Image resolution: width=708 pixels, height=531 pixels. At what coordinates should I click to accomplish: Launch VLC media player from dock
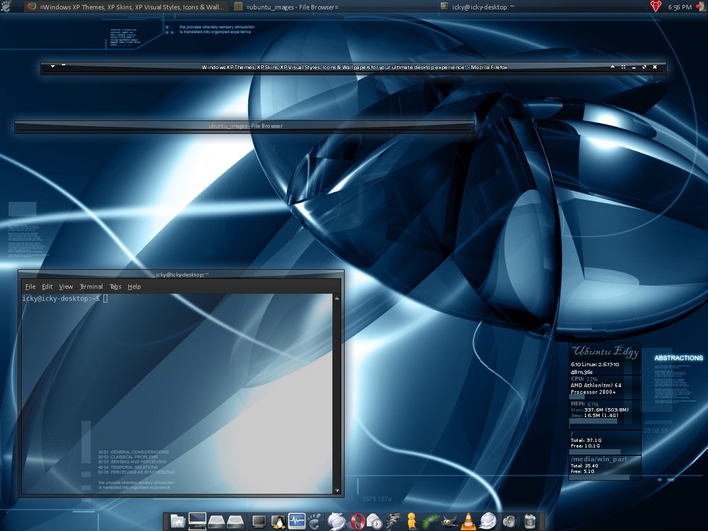[x=468, y=521]
